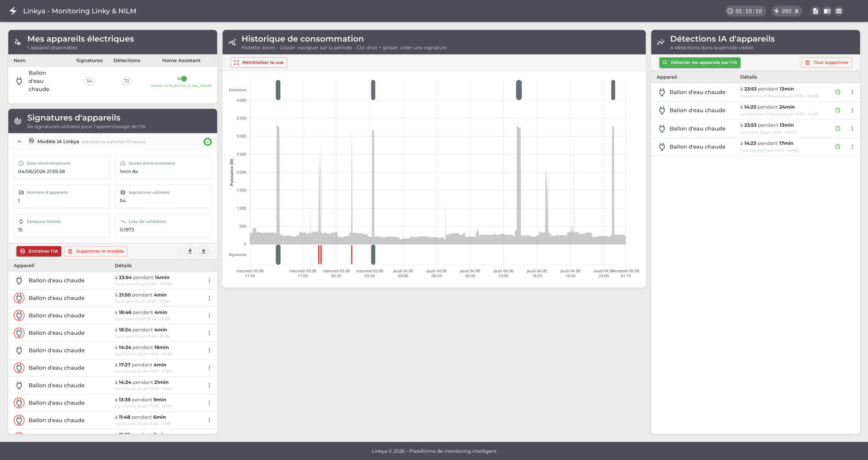Click Durée d'entraînement value 1min 8s
Screen dimensions: 868x460
pyautogui.click(x=129, y=172)
